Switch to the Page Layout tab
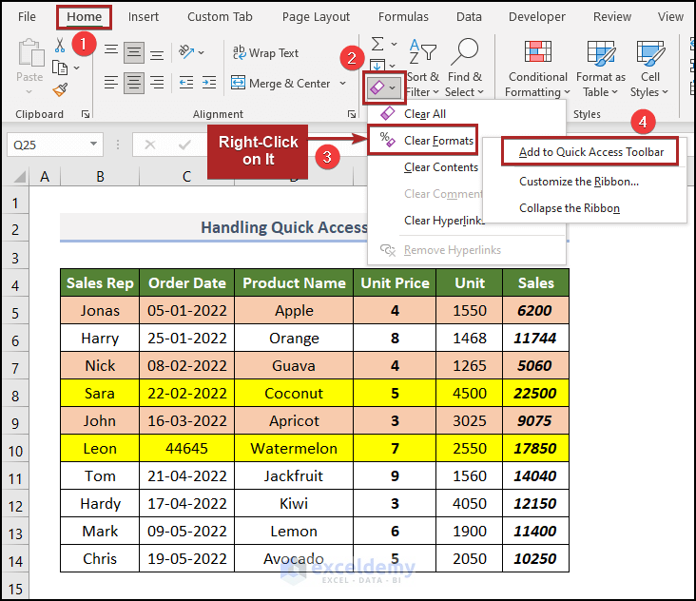696x601 pixels. pos(314,17)
